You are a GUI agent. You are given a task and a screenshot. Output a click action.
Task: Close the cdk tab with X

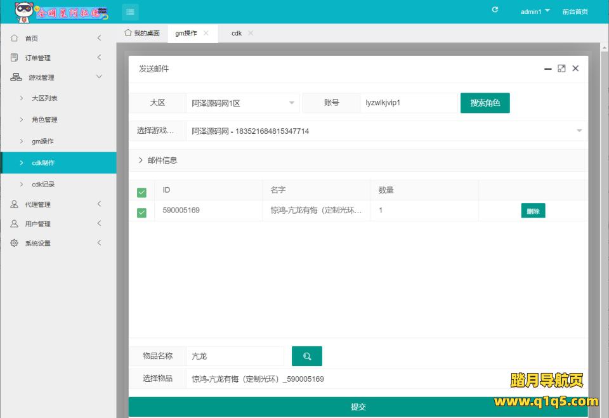coord(251,33)
